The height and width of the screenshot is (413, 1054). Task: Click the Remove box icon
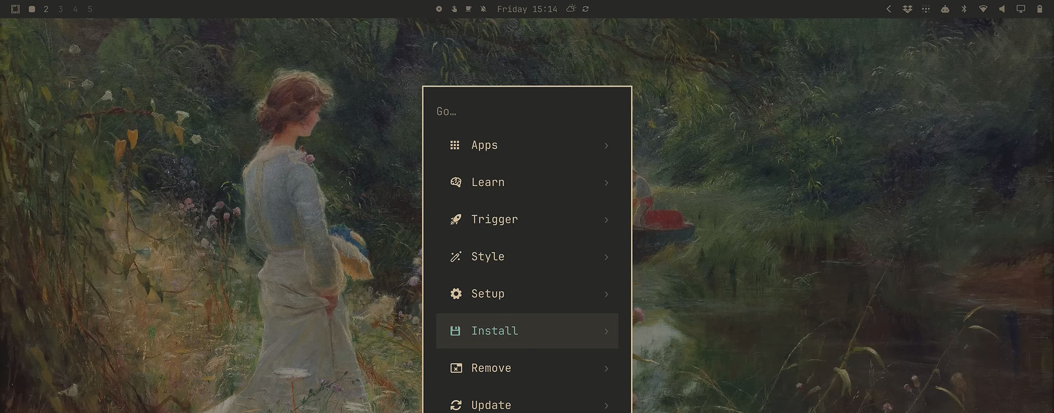456,368
